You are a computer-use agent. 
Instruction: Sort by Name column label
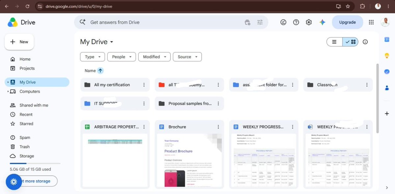90,71
